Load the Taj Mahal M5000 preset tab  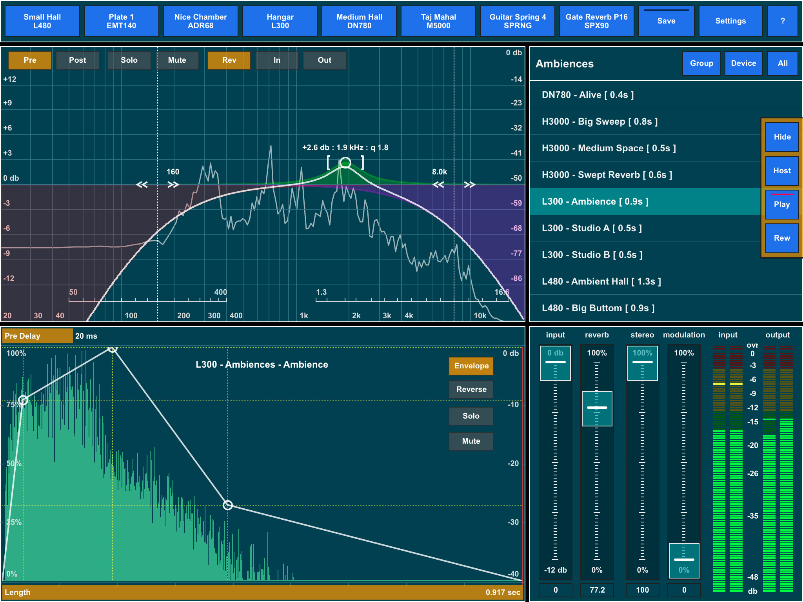(438, 21)
